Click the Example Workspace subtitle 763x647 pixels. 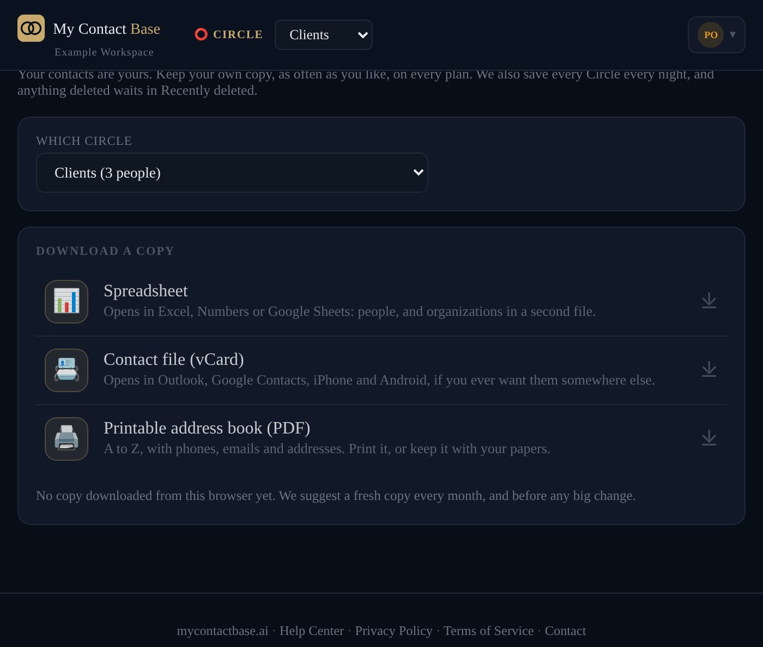point(104,52)
